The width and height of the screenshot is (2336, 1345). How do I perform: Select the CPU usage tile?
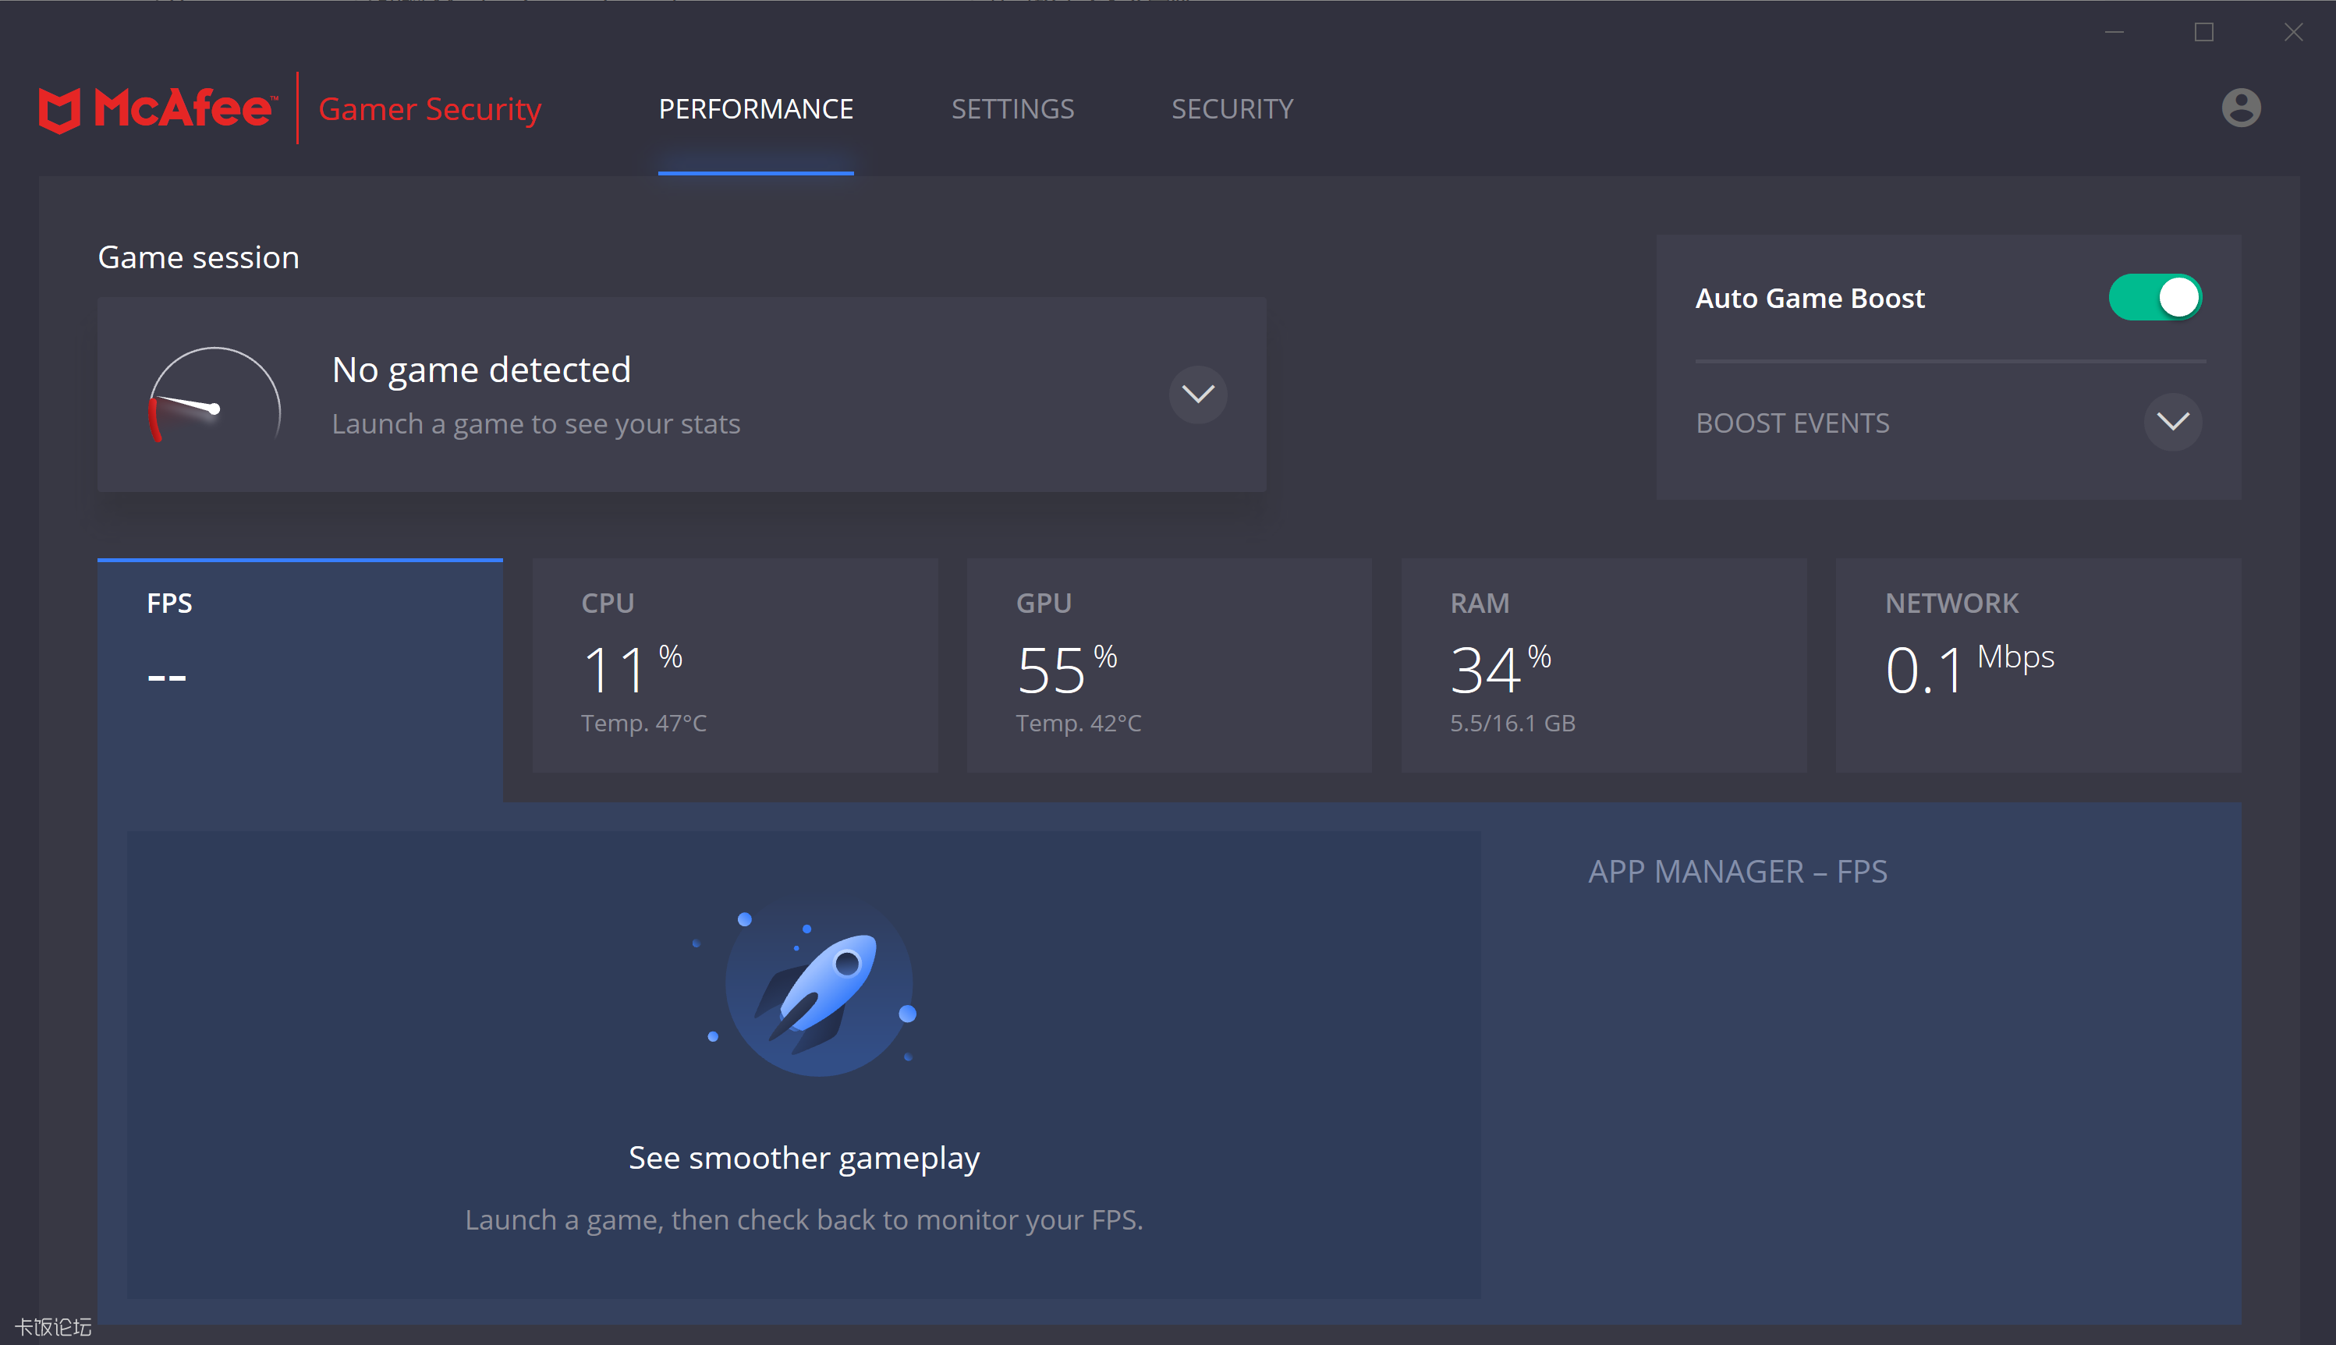735,665
